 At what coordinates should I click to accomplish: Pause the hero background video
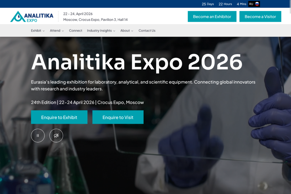(38, 135)
